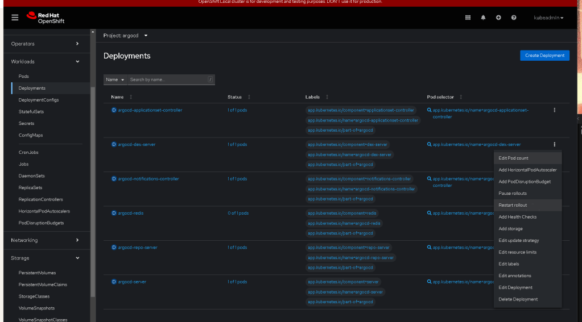Click magnifier icon in argocd-dex-server pod selector
The height and width of the screenshot is (322, 582).
point(429,144)
